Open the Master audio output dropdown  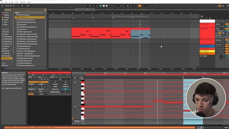tap(220, 24)
